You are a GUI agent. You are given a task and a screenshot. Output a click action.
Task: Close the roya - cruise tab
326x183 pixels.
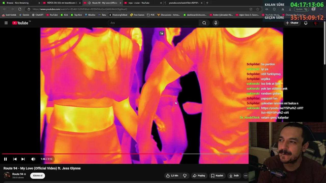(161, 3)
